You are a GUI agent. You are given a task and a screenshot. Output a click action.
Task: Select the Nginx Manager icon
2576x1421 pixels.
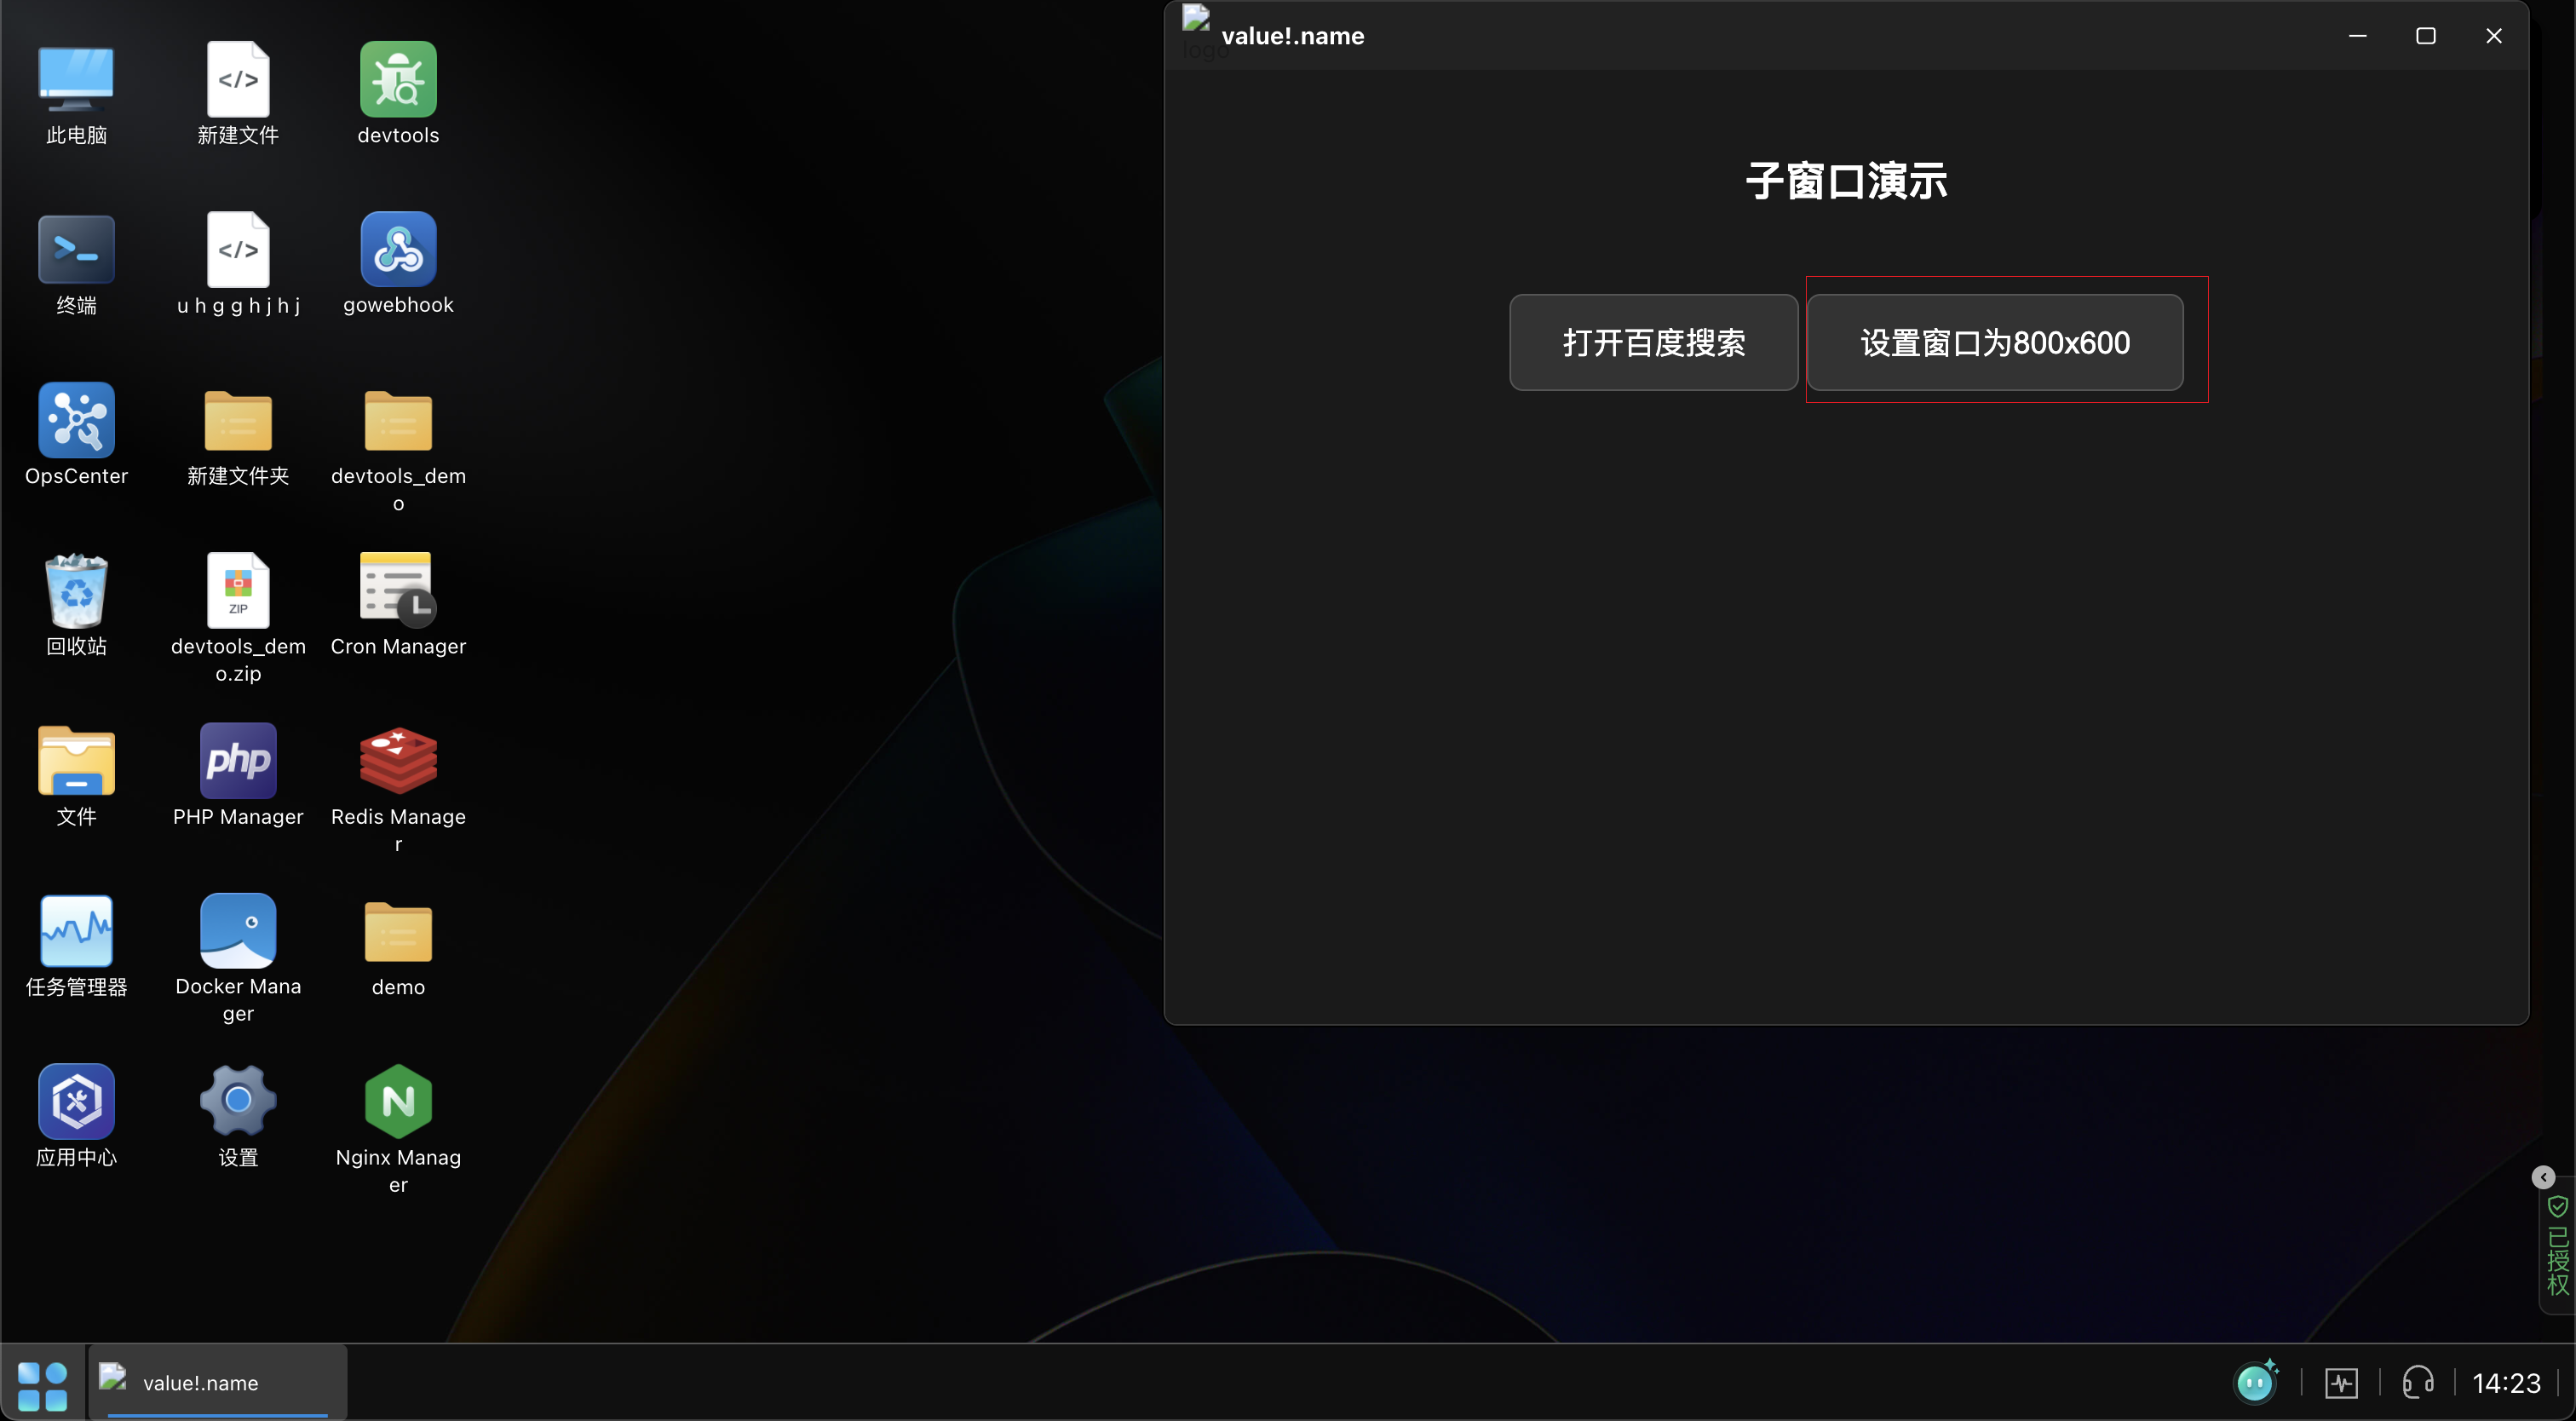398,1102
